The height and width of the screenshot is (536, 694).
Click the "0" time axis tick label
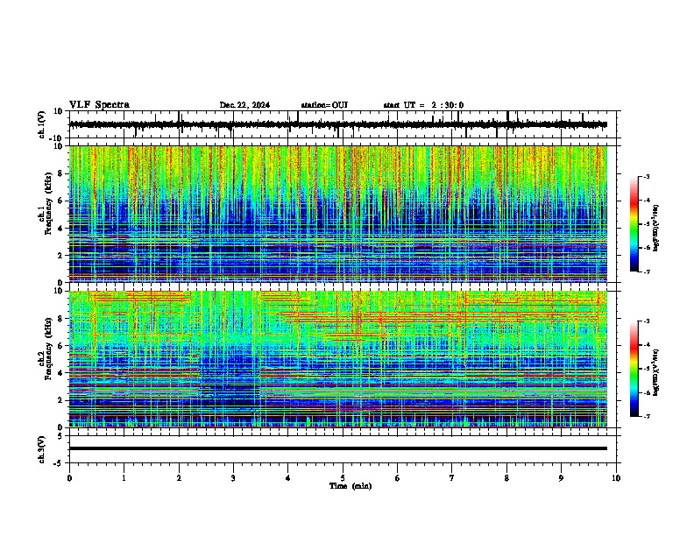tap(69, 478)
